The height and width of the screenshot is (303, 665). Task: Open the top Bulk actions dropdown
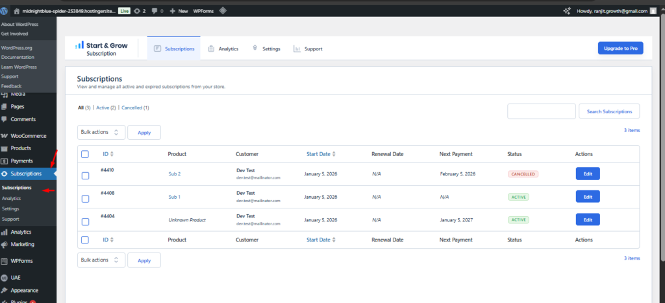101,132
